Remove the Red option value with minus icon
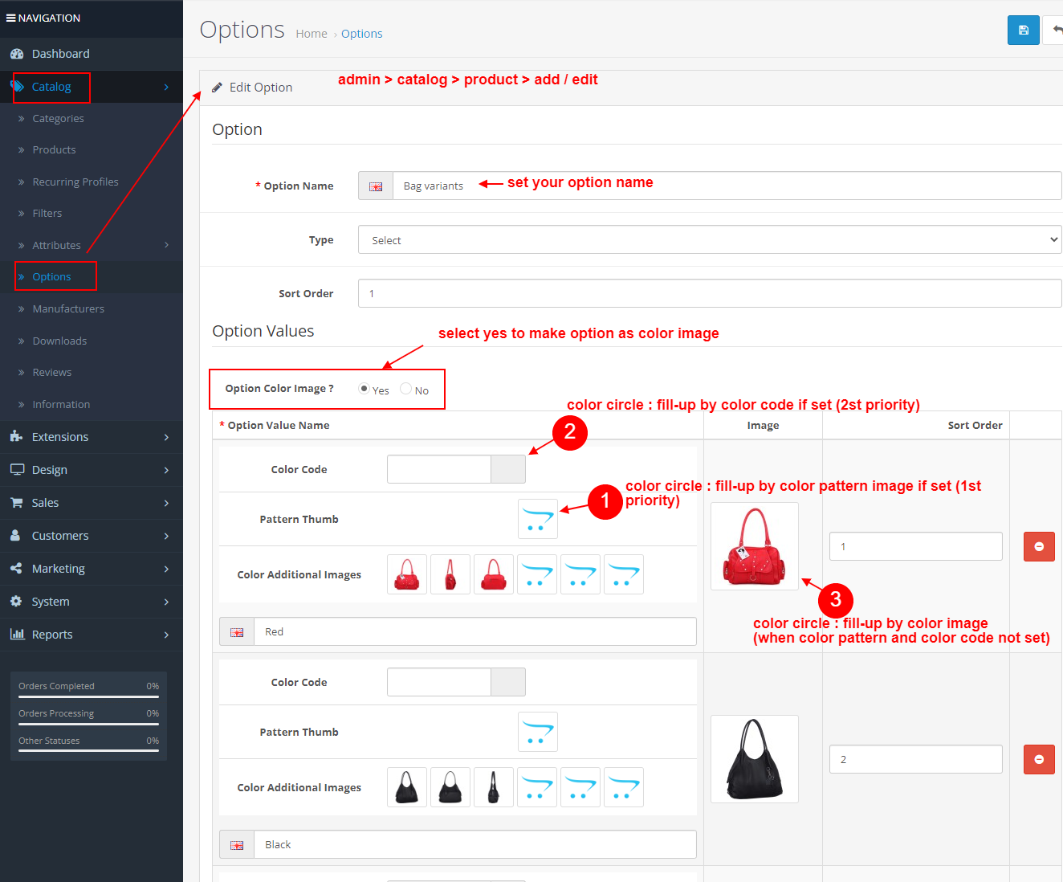This screenshot has height=882, width=1063. [x=1039, y=546]
